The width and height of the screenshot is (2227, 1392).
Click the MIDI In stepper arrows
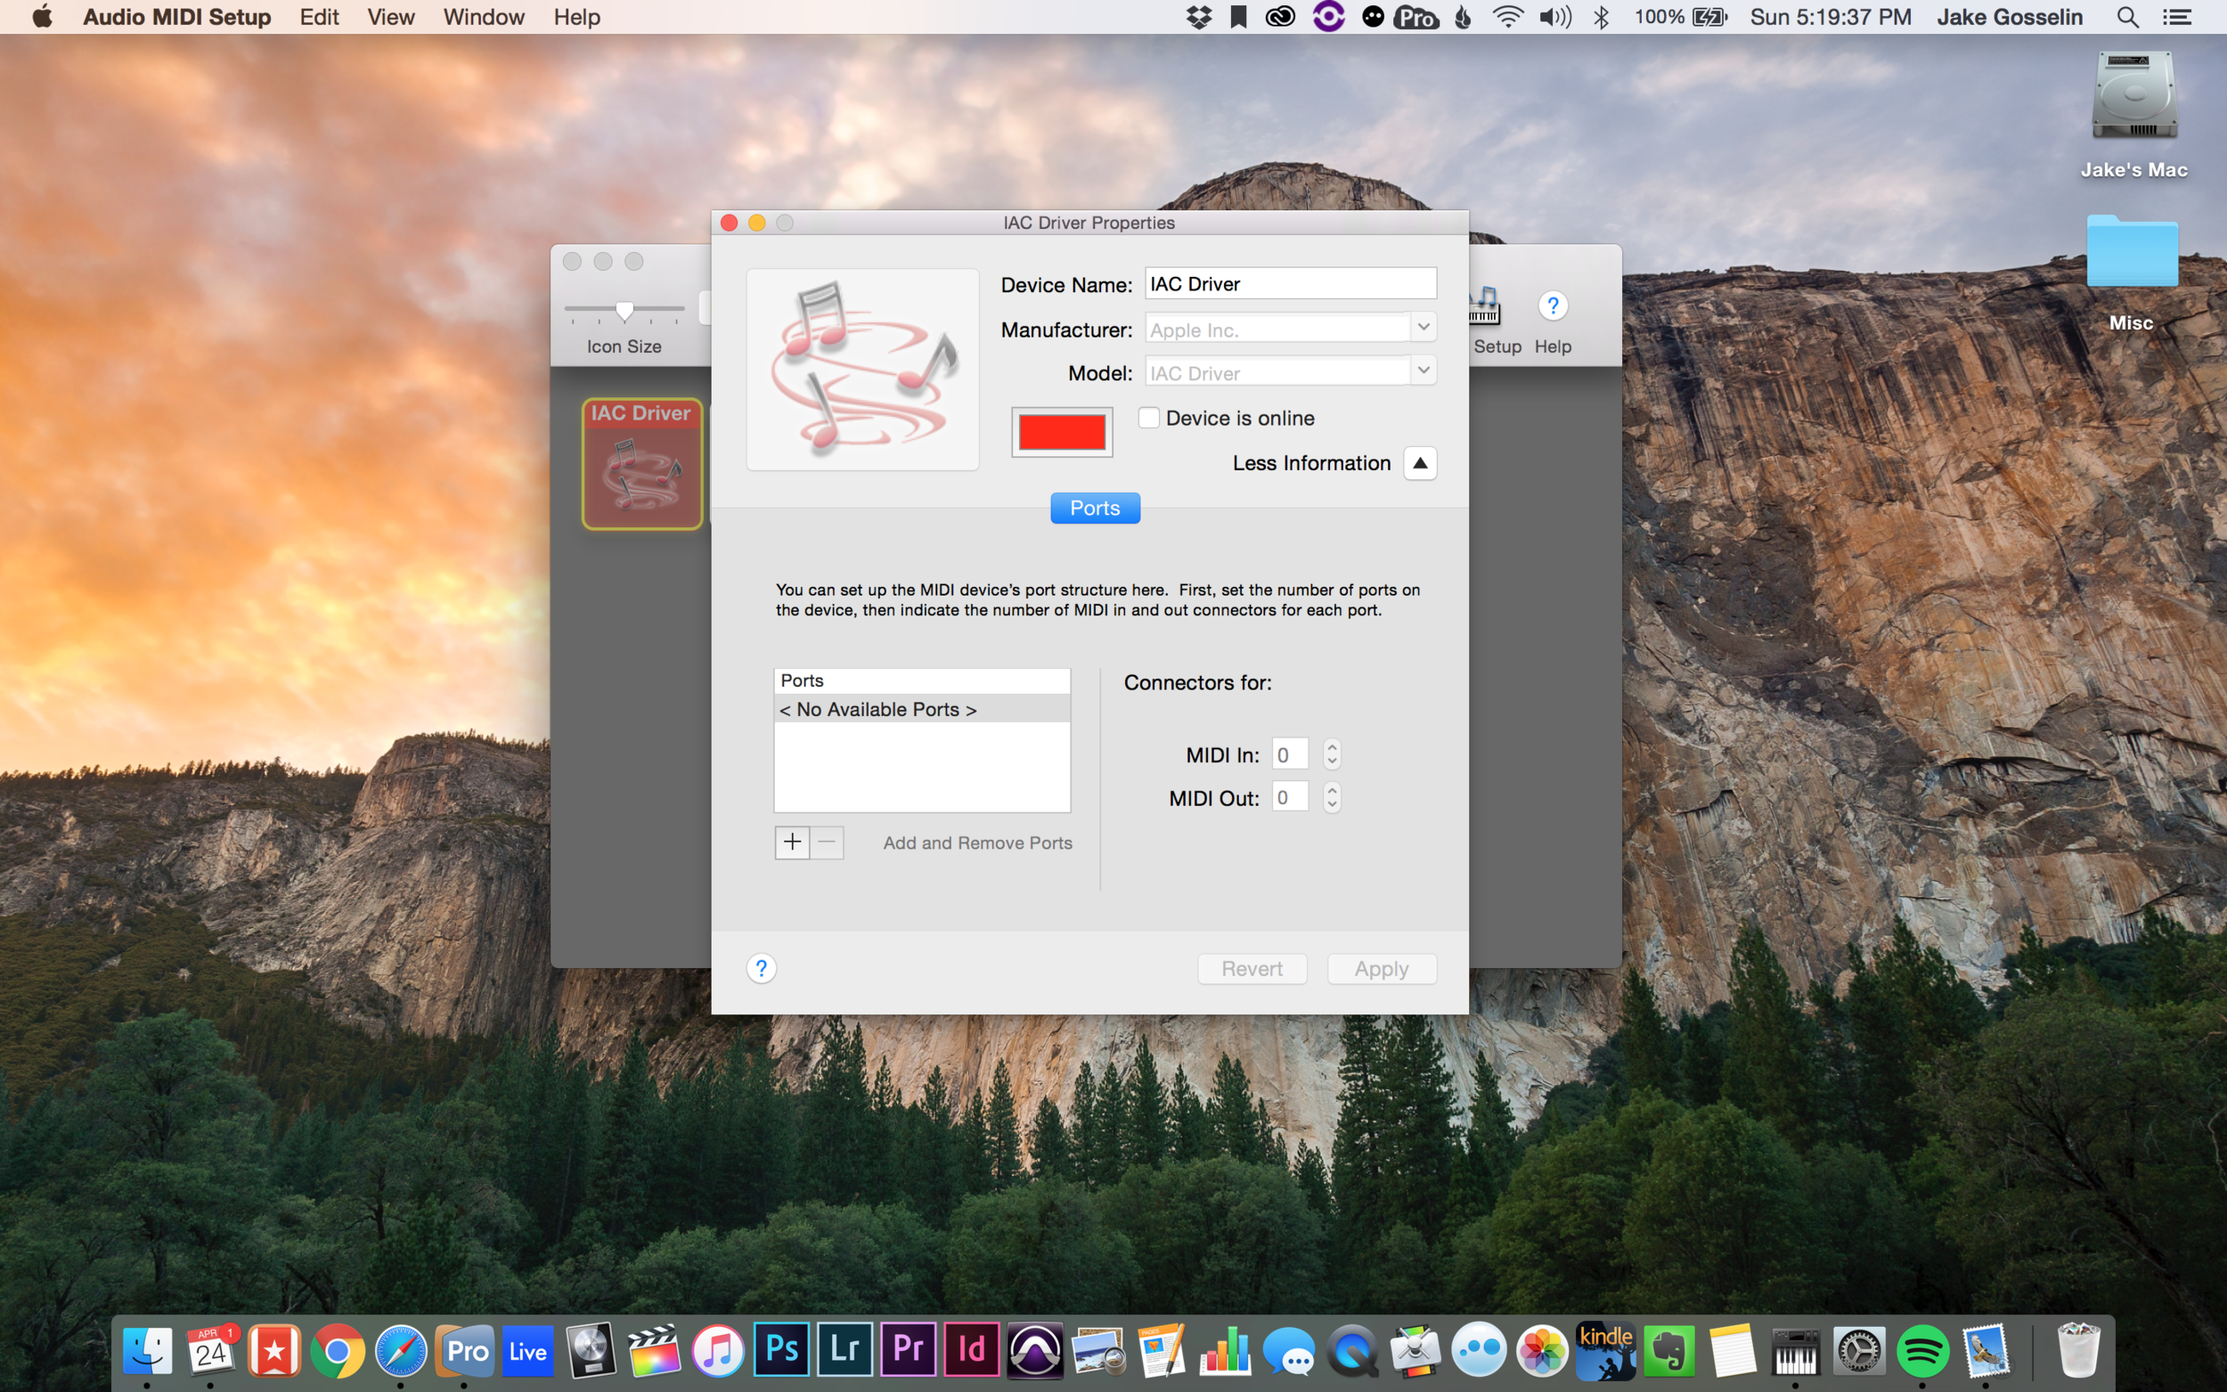tap(1332, 754)
